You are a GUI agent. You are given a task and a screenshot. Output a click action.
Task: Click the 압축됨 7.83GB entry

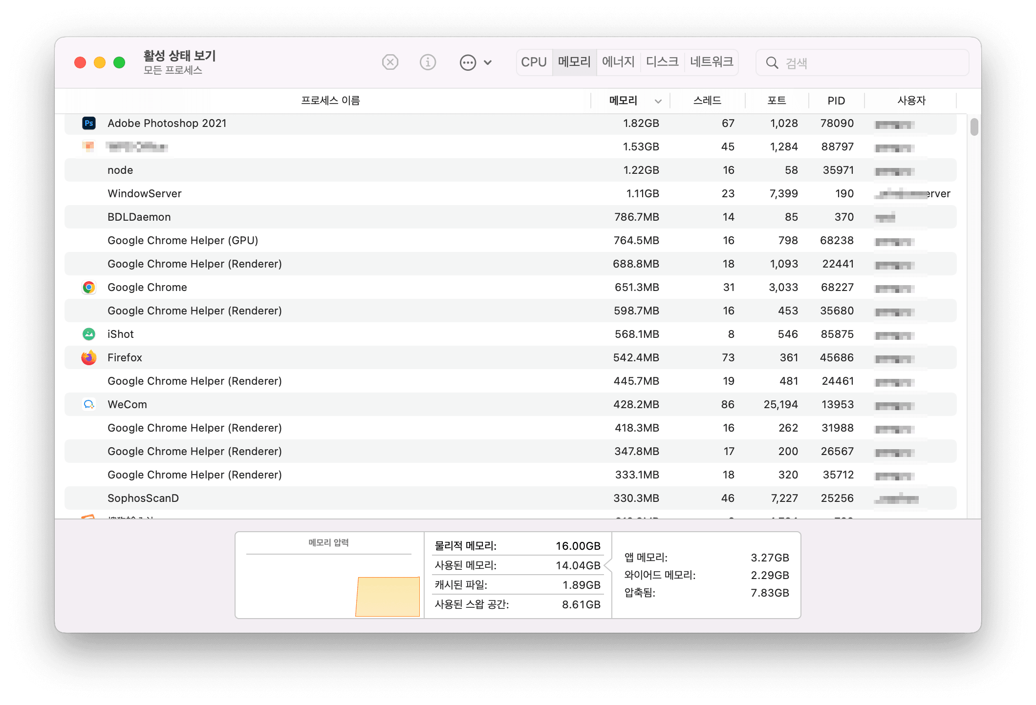coord(707,593)
